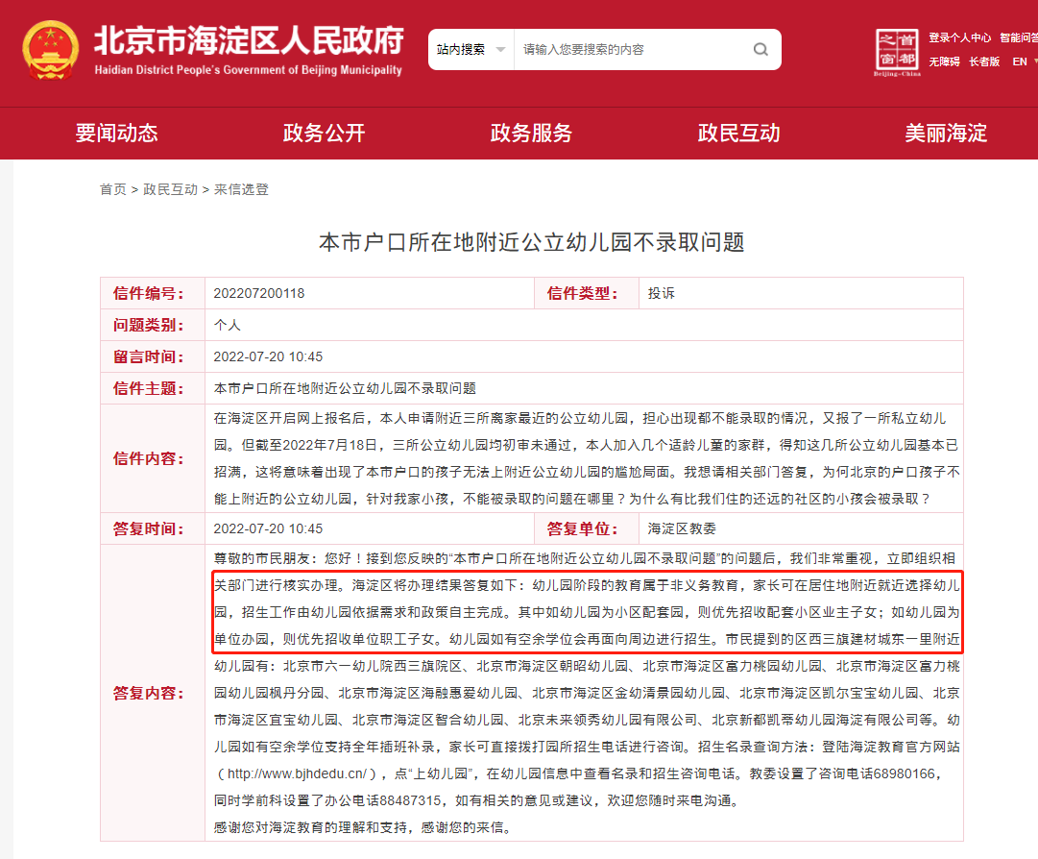Click the search magnifier icon
Screen dimensions: 1038x859
pyautogui.click(x=760, y=49)
